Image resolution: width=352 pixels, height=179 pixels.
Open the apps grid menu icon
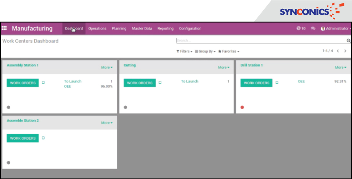[5, 28]
